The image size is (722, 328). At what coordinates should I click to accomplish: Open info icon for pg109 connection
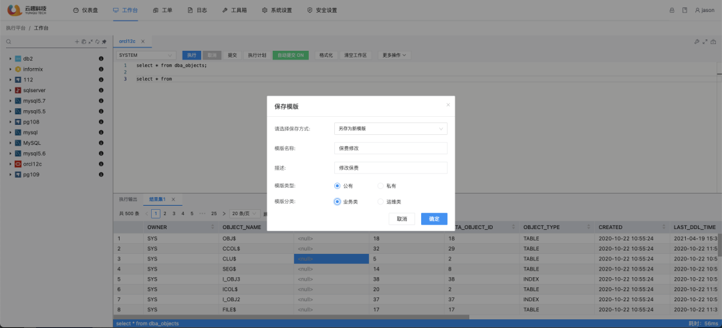pyautogui.click(x=101, y=174)
